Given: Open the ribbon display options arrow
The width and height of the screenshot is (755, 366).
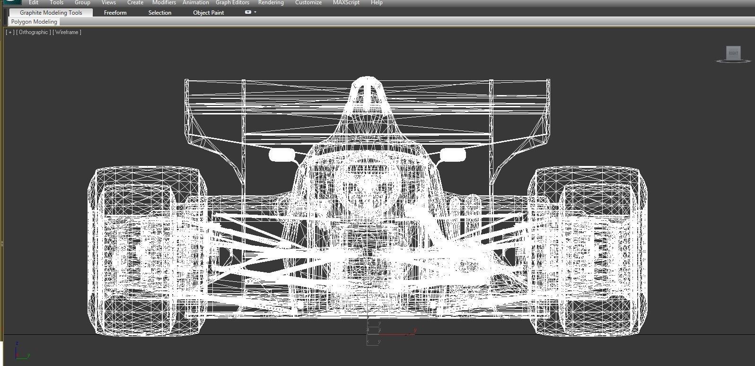Looking at the screenshot, I should pos(255,12).
